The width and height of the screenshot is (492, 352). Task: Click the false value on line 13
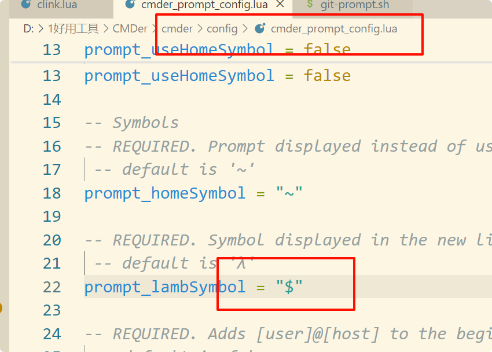pos(327,76)
